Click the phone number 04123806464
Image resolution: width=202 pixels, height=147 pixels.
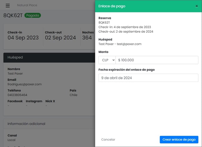tap(17, 95)
